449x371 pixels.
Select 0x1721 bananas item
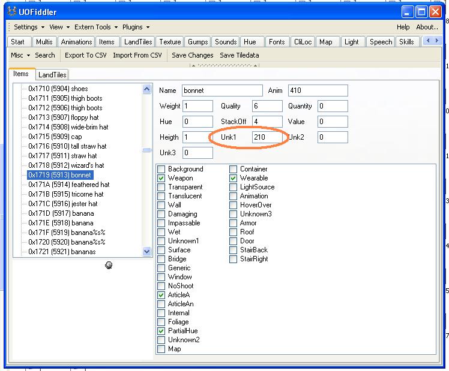62,252
